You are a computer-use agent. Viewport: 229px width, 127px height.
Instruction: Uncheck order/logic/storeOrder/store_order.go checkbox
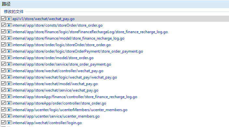(3, 44)
